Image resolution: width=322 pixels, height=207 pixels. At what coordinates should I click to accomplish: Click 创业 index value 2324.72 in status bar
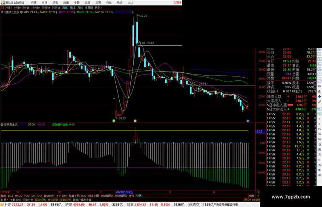141,204
